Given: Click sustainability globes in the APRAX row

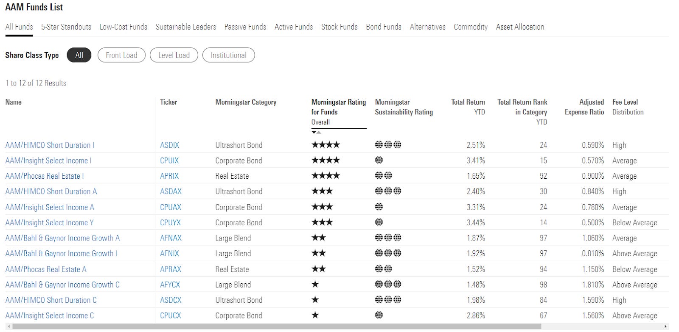Looking at the screenshot, I should click(384, 269).
